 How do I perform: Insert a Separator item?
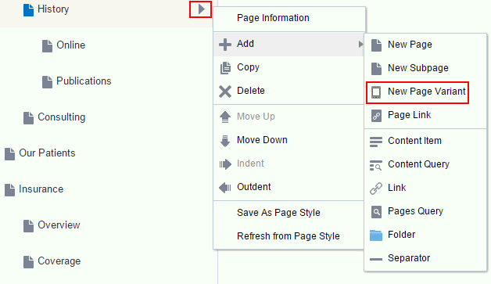point(409,258)
